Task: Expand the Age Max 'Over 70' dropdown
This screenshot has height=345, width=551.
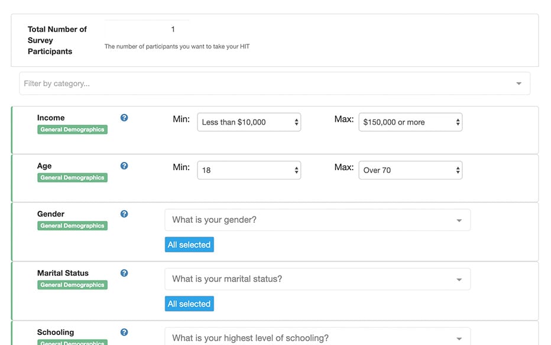Action: [x=410, y=170]
